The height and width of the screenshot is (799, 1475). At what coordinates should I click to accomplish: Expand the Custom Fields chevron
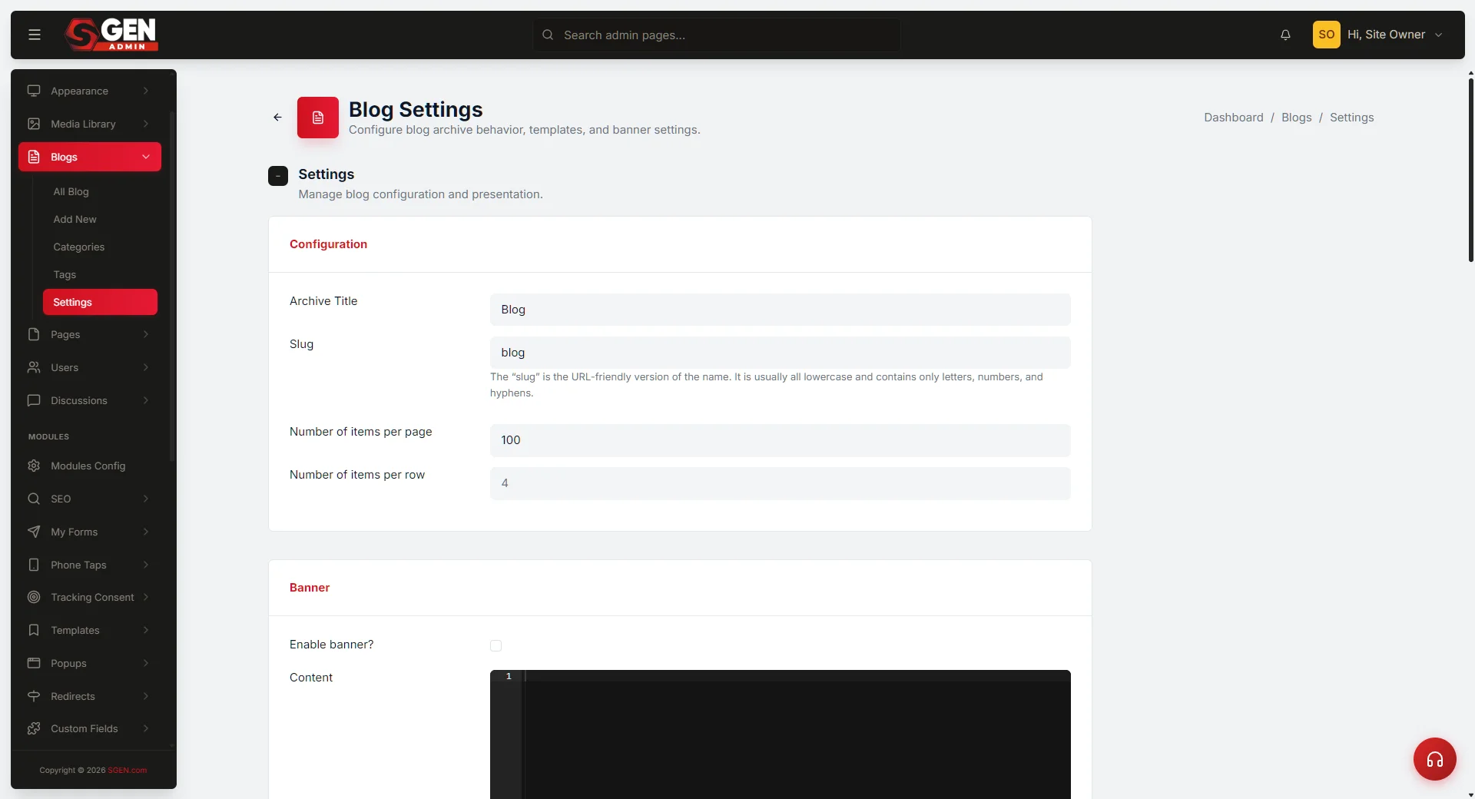pyautogui.click(x=146, y=728)
